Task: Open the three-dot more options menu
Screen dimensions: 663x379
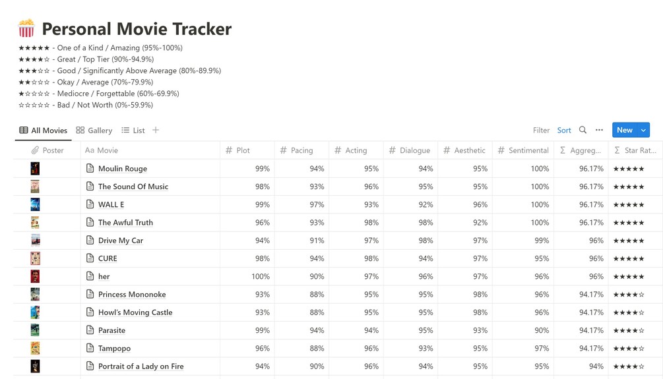Action: click(x=599, y=131)
